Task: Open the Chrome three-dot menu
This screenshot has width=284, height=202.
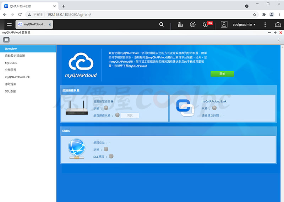Action: [x=279, y=15]
